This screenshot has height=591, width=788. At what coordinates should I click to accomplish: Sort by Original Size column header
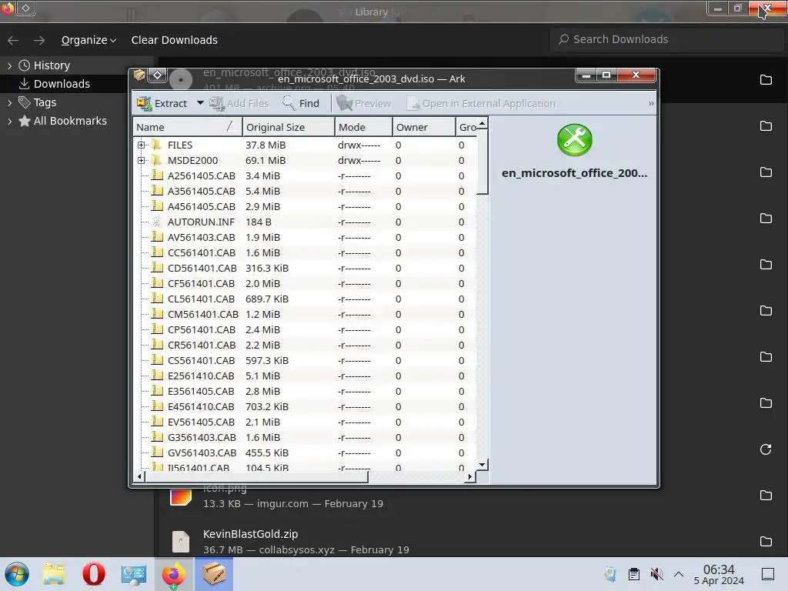289,127
